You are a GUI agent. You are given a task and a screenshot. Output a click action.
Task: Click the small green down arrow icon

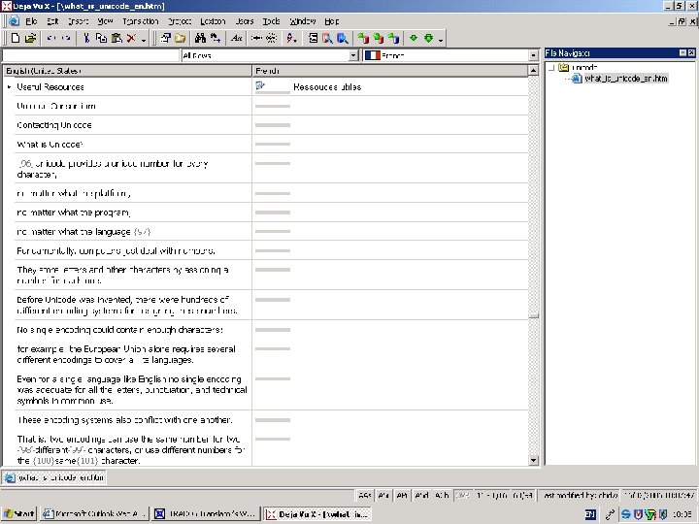click(414, 38)
